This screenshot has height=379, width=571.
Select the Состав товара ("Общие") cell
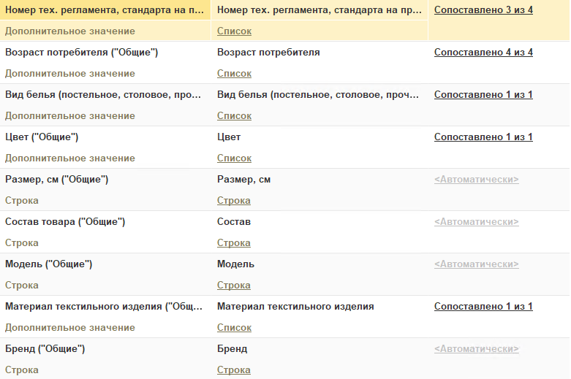click(x=65, y=222)
